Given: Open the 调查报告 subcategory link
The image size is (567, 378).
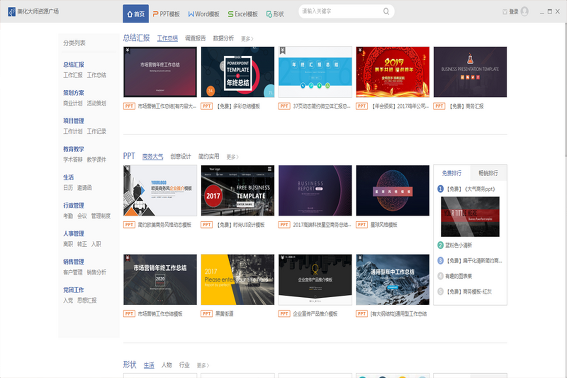Looking at the screenshot, I should (195, 39).
